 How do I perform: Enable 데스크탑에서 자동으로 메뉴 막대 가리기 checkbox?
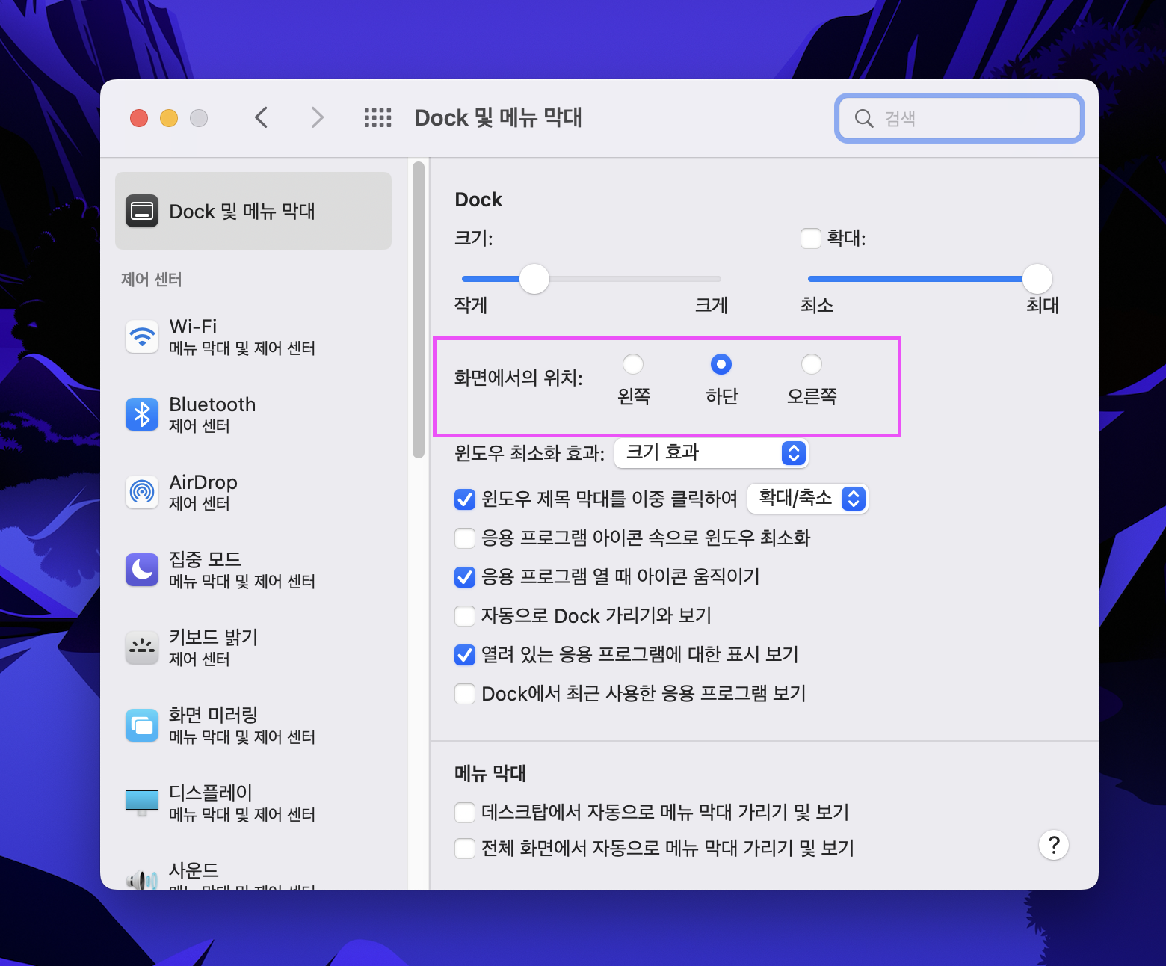(x=465, y=812)
